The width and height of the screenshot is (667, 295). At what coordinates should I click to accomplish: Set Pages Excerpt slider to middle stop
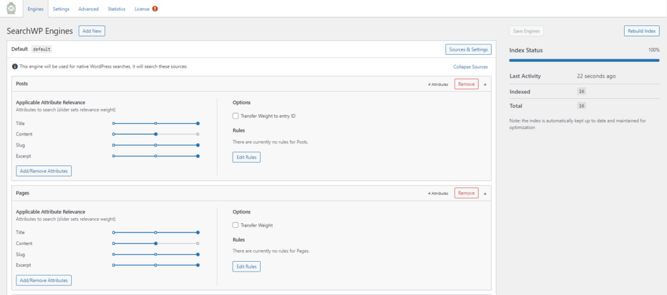pyautogui.click(x=156, y=265)
